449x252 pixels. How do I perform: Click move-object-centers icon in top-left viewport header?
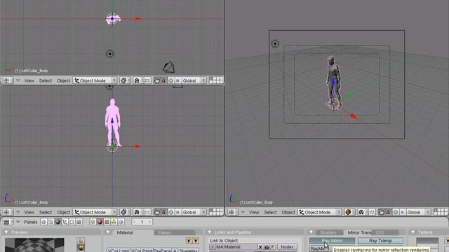(147, 80)
